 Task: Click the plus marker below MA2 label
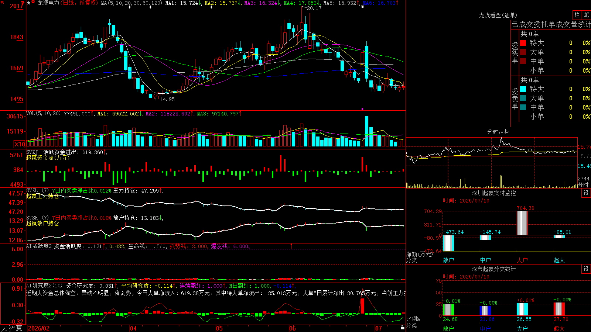pos(211,7)
